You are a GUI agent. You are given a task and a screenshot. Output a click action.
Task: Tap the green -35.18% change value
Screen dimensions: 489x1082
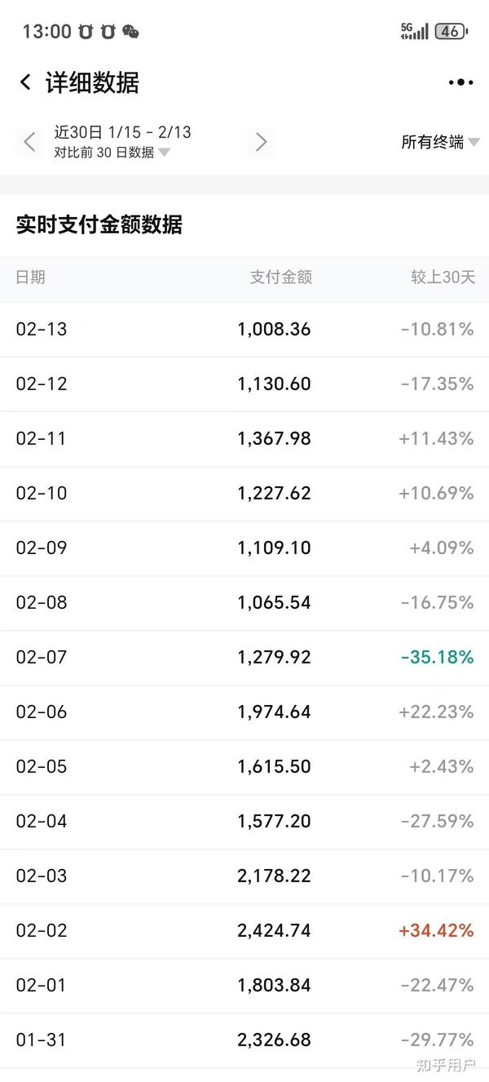coord(437,657)
